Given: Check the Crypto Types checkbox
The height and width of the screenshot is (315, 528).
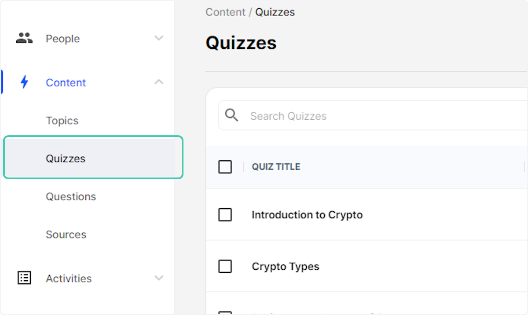Looking at the screenshot, I should tap(225, 266).
